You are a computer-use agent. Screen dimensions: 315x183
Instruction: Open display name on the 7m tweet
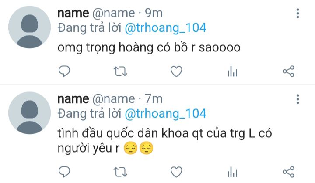point(73,99)
